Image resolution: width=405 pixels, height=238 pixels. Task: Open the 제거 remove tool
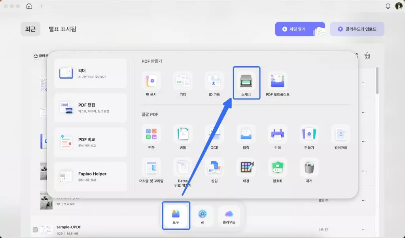tap(309, 171)
